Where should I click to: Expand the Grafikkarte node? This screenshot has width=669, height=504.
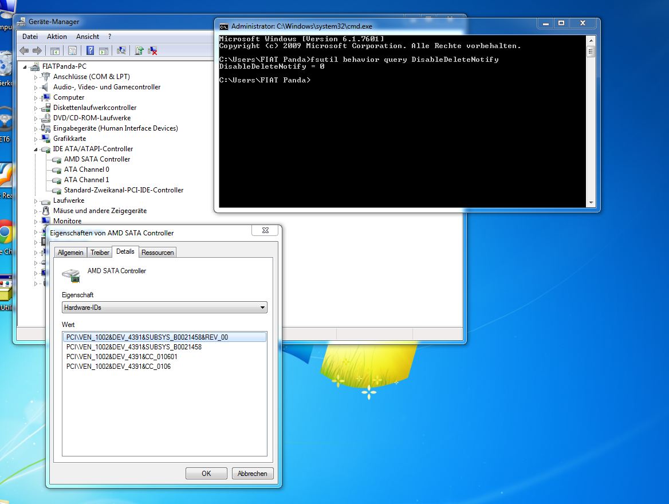point(36,139)
